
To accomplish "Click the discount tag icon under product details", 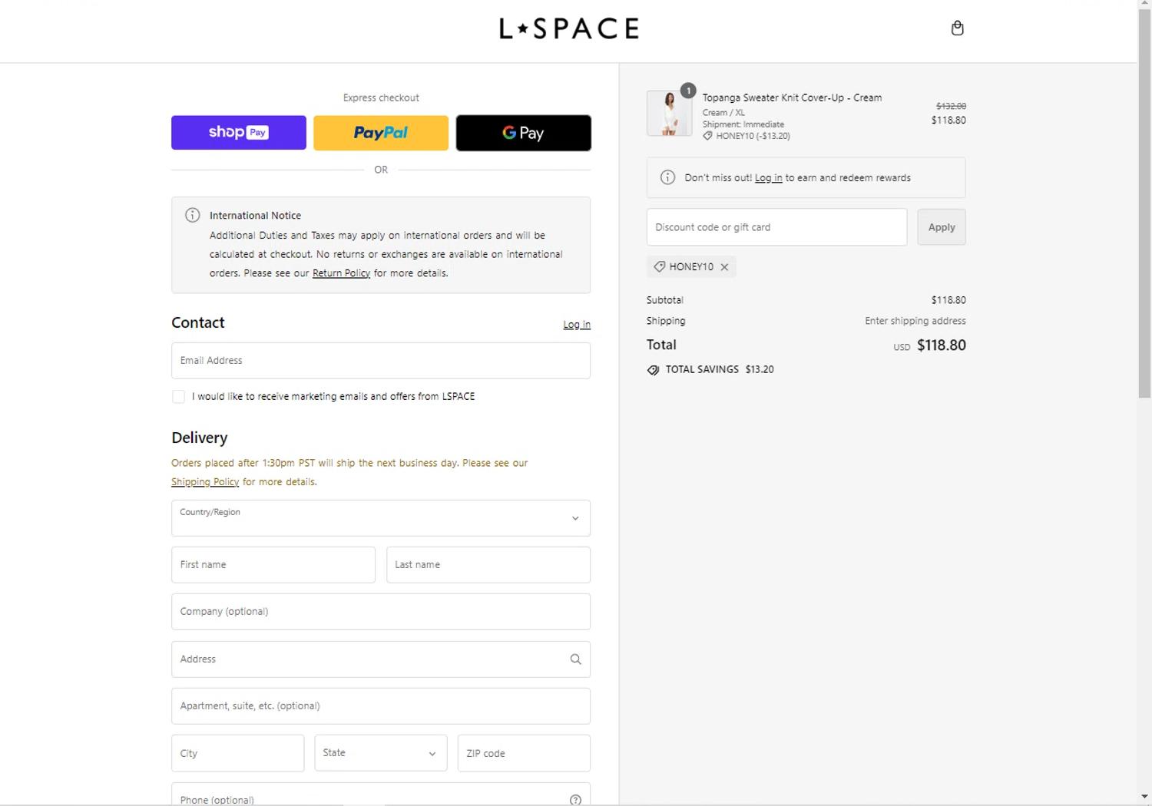I will tap(707, 136).
